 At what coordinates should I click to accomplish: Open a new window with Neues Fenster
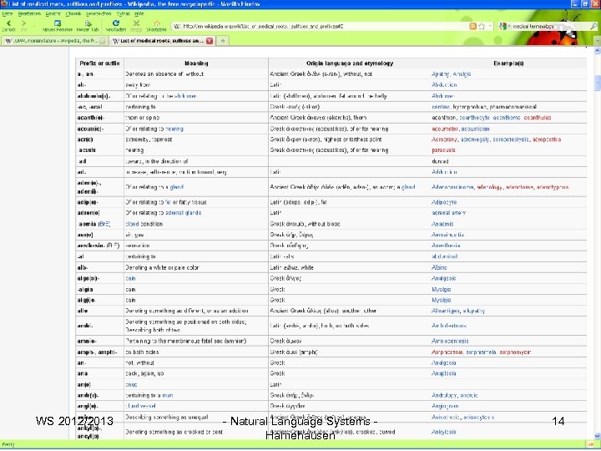coord(57,26)
